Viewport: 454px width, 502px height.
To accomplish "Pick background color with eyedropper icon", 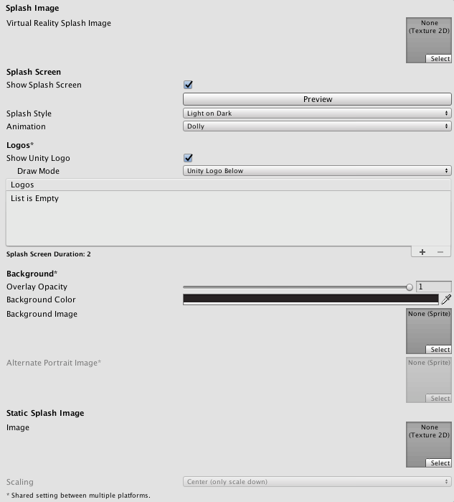I will pos(446,299).
